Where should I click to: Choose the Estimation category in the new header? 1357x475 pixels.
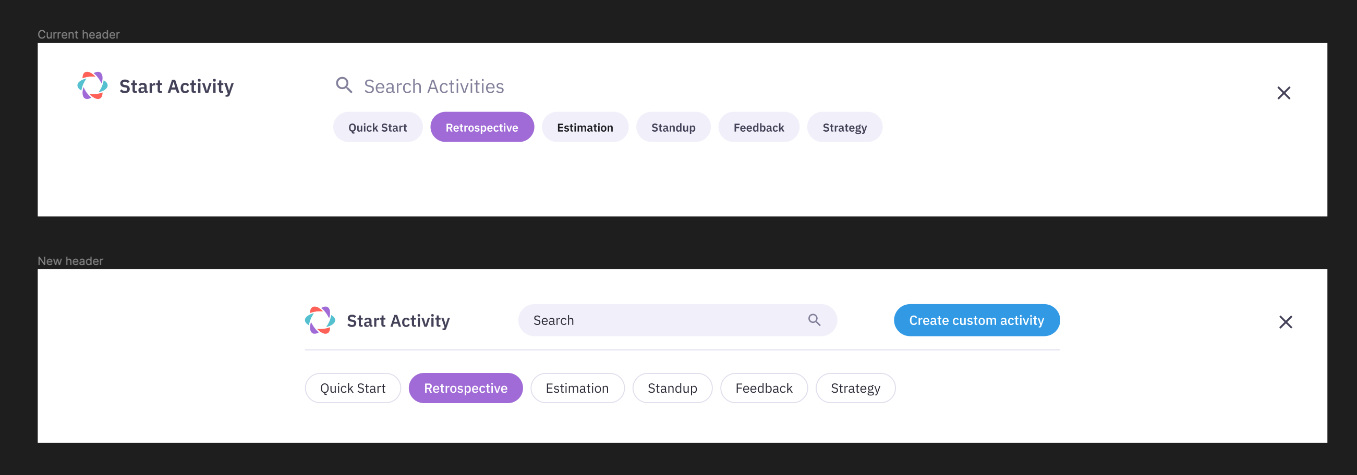(577, 387)
